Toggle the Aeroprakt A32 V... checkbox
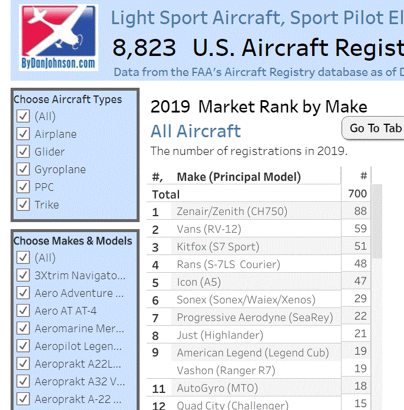This screenshot has height=410, width=404. tap(23, 381)
